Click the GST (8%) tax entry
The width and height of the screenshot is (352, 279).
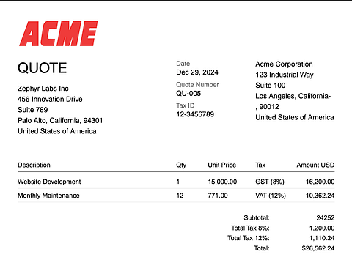[x=270, y=182]
